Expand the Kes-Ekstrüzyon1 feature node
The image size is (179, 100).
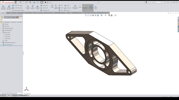pos(1,45)
